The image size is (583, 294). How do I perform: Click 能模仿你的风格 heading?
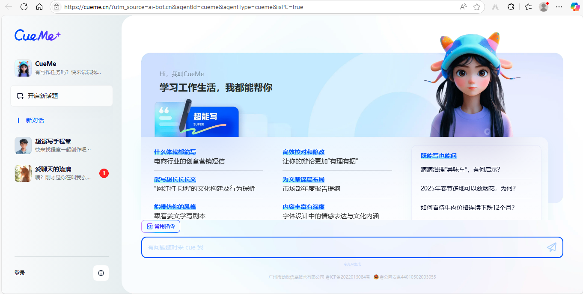click(175, 207)
